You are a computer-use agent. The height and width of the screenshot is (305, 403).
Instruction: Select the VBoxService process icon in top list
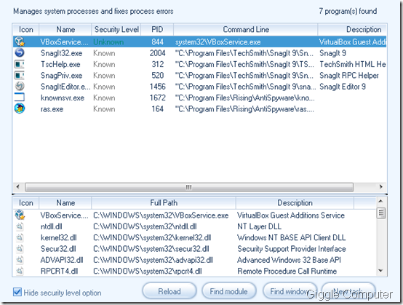click(20, 41)
